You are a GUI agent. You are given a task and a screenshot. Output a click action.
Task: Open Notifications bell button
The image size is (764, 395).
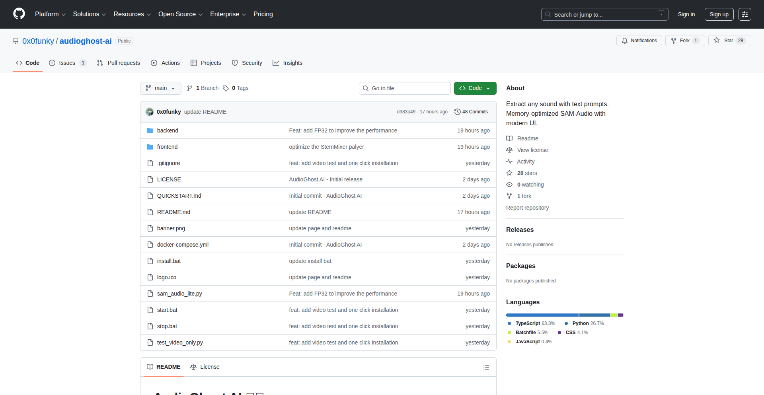pyautogui.click(x=639, y=41)
